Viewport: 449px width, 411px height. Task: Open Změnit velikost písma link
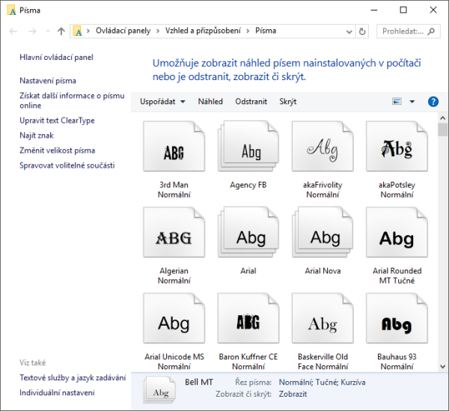click(58, 150)
